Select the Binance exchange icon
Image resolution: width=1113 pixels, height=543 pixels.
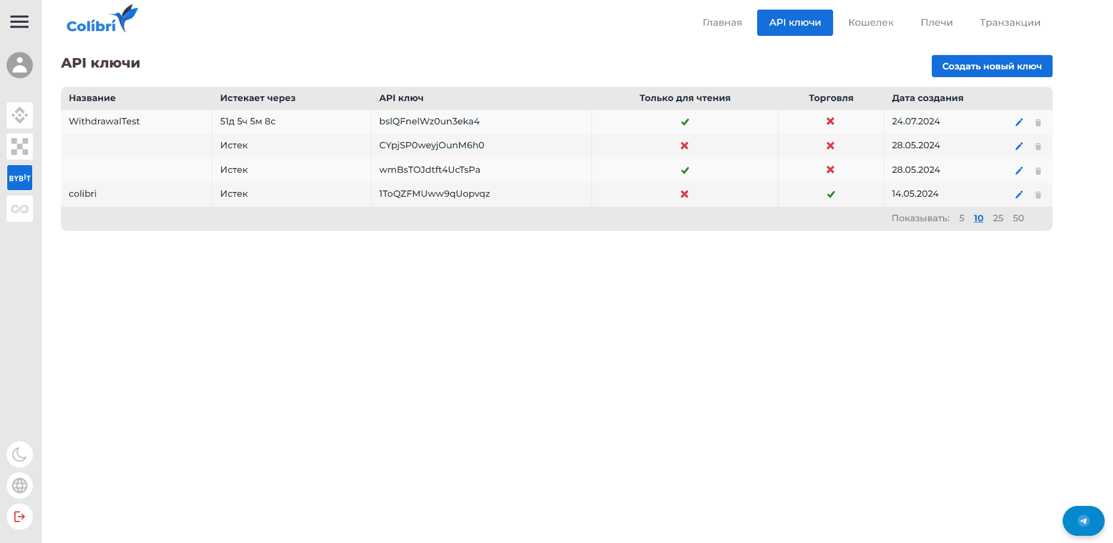pos(20,115)
